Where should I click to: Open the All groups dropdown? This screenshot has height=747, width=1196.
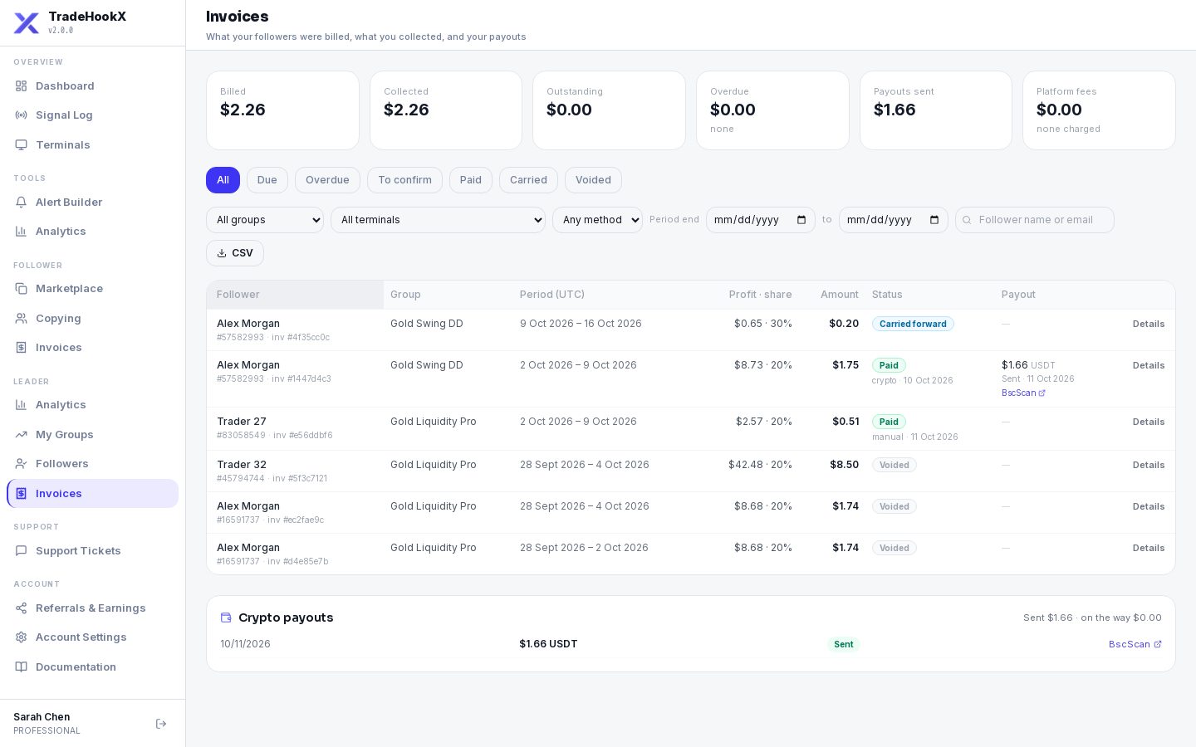tap(265, 220)
